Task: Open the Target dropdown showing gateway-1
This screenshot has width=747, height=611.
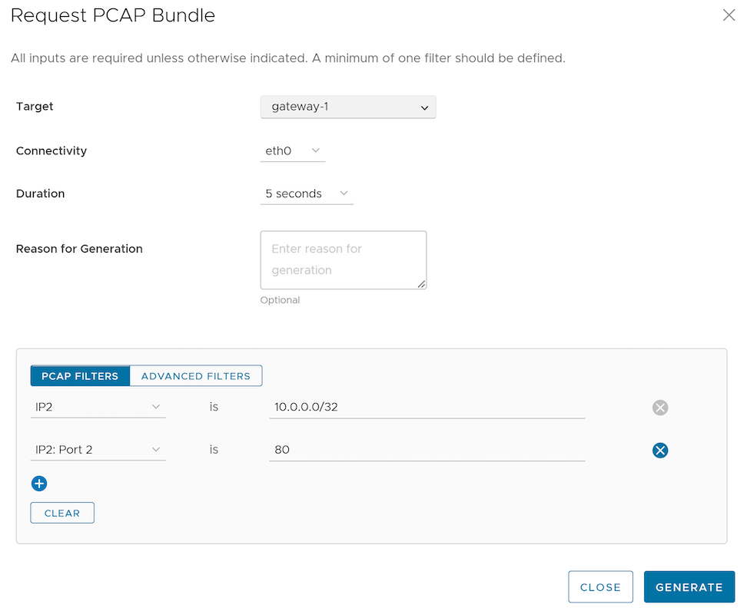Action: coord(348,107)
